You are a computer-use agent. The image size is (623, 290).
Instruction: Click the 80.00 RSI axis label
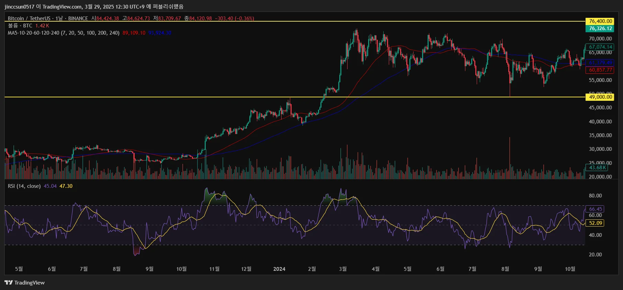(x=596, y=196)
